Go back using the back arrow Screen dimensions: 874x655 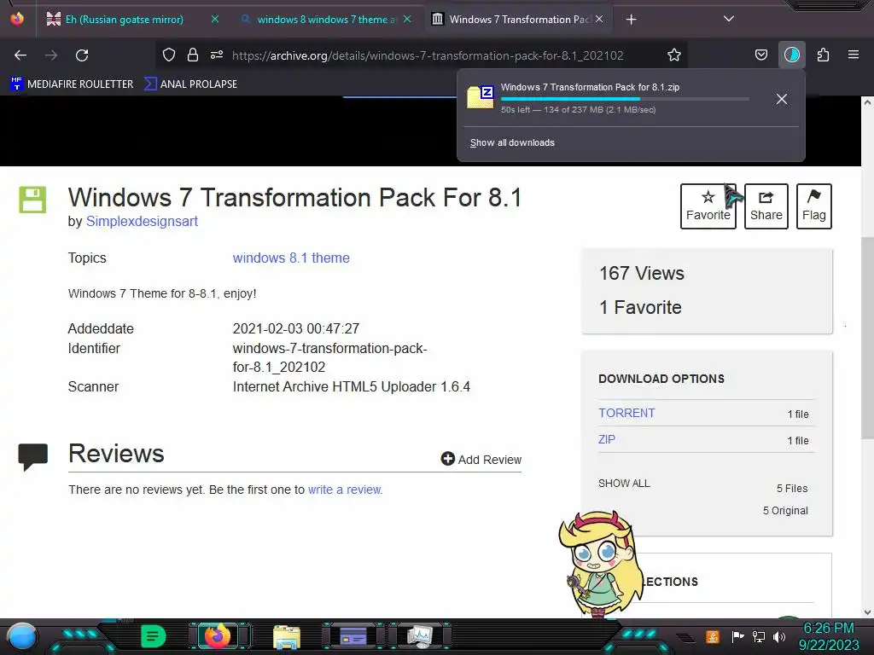click(x=20, y=55)
